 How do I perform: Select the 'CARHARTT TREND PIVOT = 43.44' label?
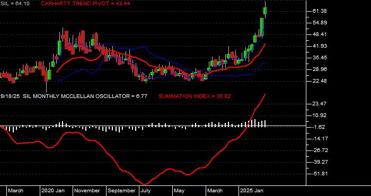pos(85,4)
